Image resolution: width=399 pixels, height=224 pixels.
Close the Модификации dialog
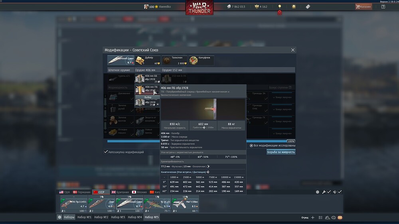[x=292, y=50]
